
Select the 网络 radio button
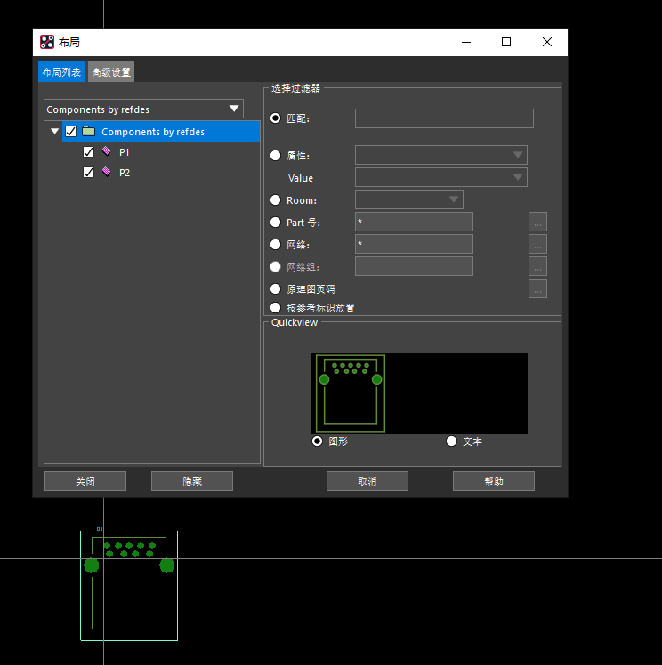pos(276,244)
